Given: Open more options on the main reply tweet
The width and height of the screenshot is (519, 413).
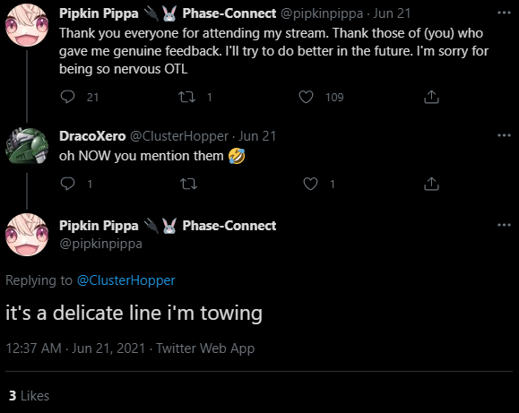Looking at the screenshot, I should click(x=504, y=225).
